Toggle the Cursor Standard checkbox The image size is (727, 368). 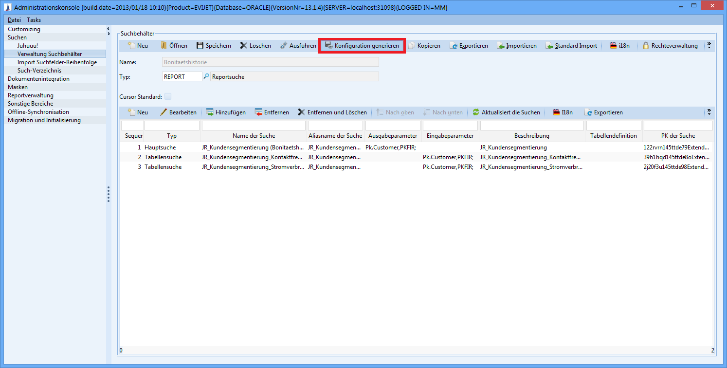(168, 96)
